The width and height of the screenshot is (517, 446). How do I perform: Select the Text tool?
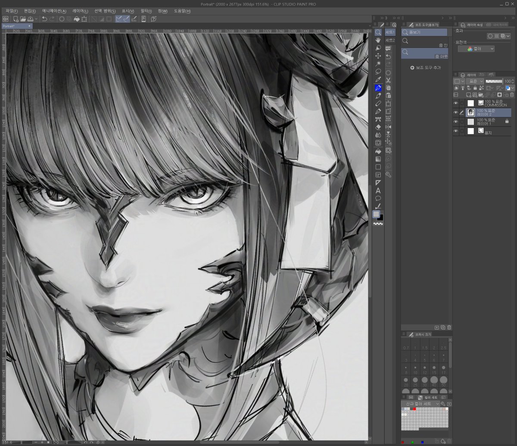tap(378, 190)
